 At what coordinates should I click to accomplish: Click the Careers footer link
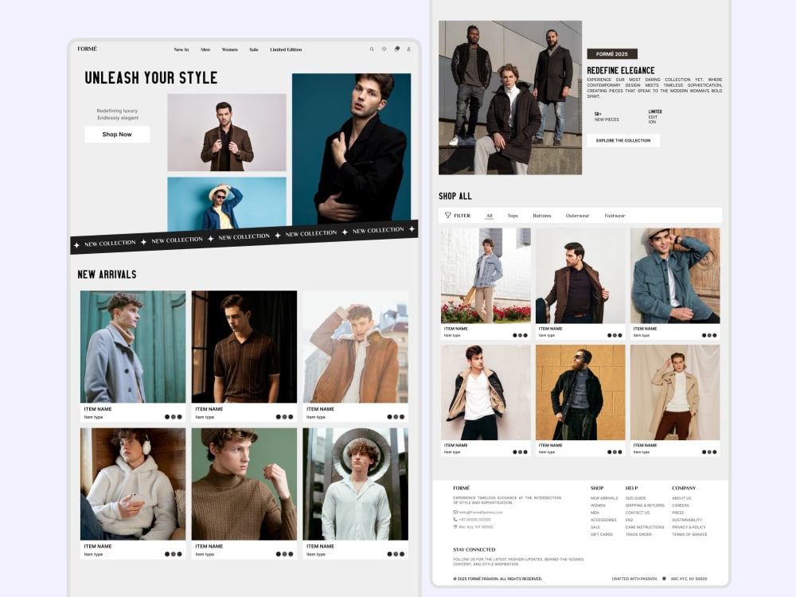tap(681, 505)
